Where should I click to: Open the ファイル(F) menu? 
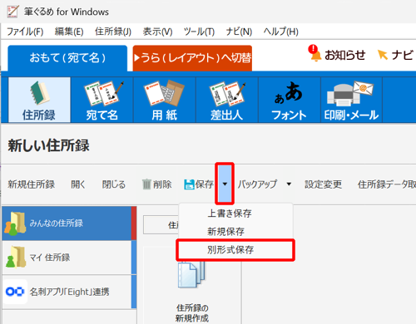25,32
